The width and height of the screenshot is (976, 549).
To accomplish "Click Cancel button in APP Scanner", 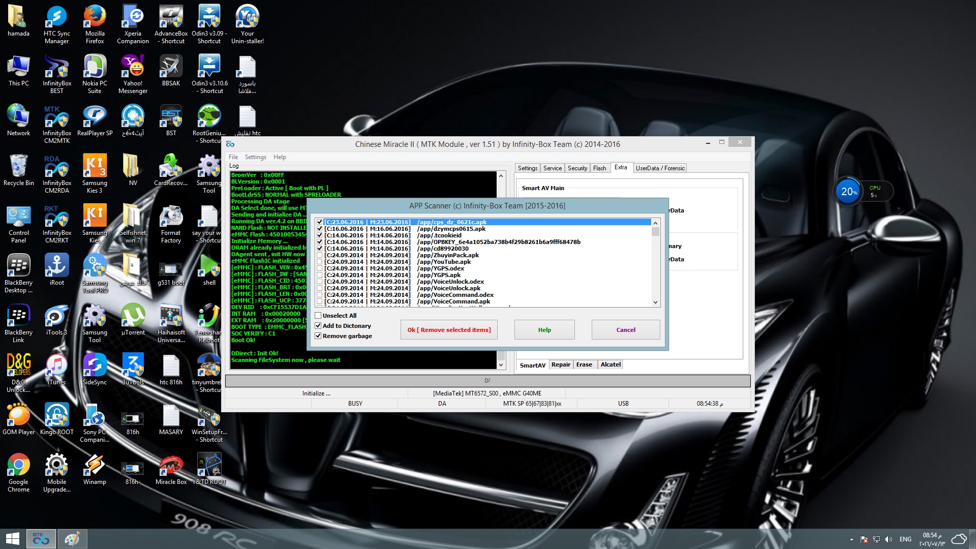I will 626,330.
